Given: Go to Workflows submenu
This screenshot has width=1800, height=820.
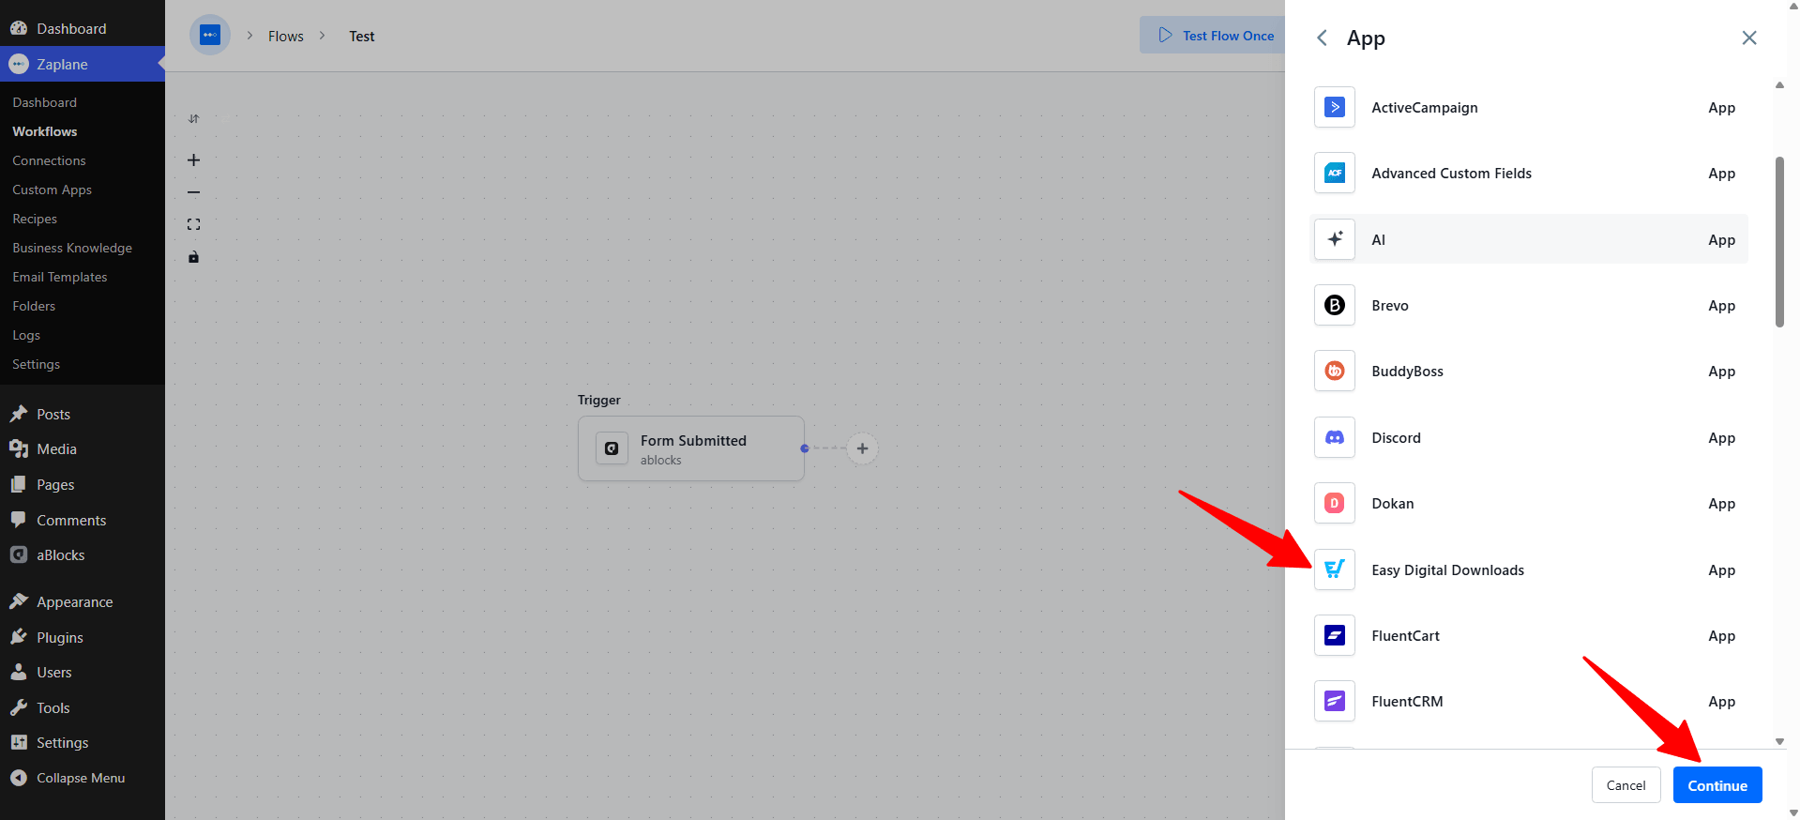Looking at the screenshot, I should tap(45, 131).
